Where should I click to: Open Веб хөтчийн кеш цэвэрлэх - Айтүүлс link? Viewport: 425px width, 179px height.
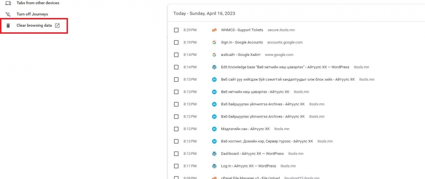click(255, 92)
